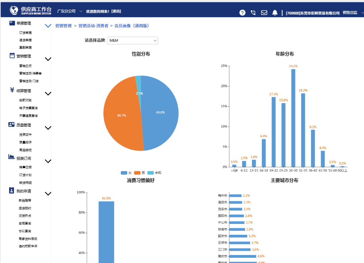The width and height of the screenshot is (364, 263).
Task: Toggle the 未知 legend item in pie chart
Action: coord(154,173)
